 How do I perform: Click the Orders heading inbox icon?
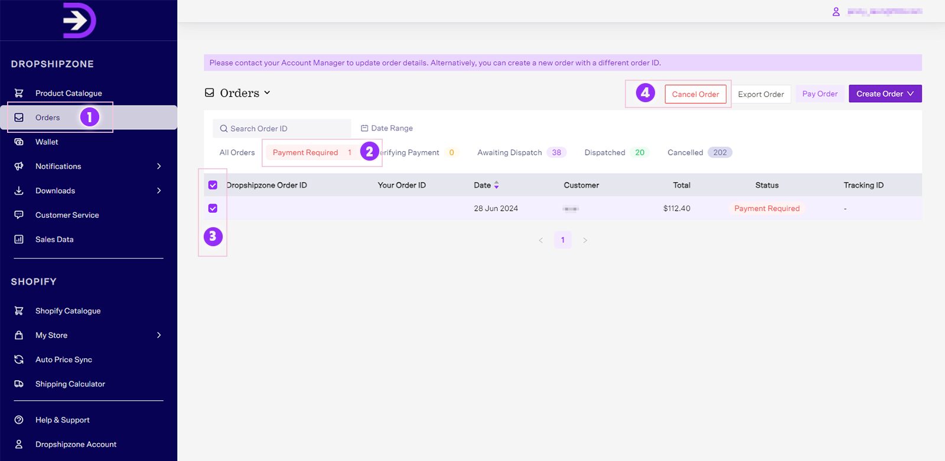pyautogui.click(x=210, y=93)
